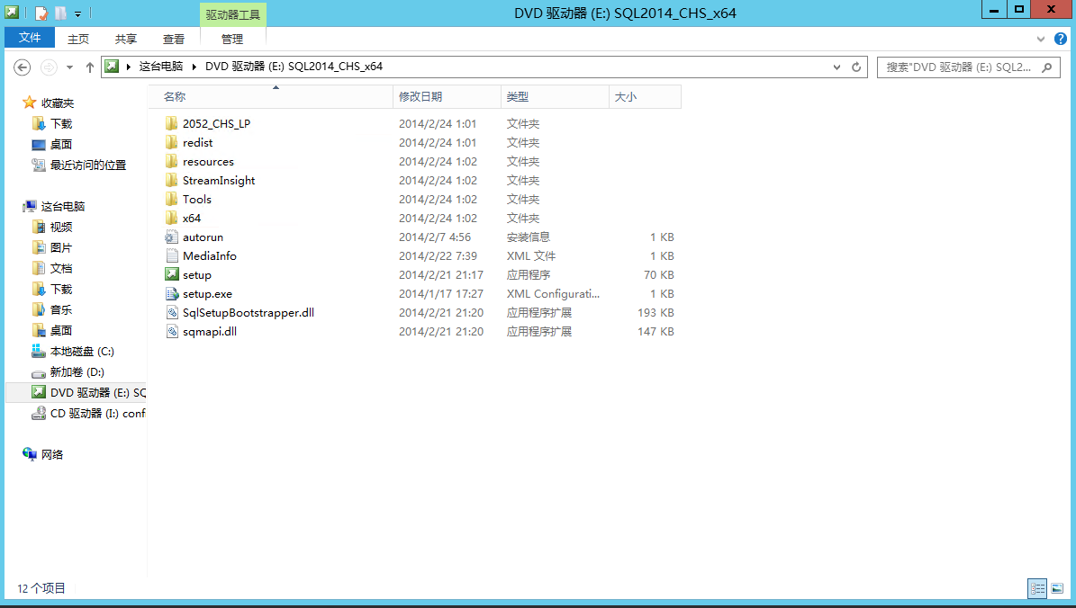Open the recent locations dropdown arrow
This screenshot has height=608, width=1076.
coord(69,67)
